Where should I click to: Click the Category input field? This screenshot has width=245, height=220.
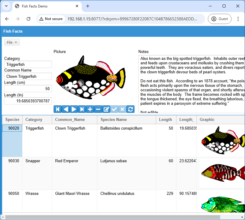coord(28,64)
